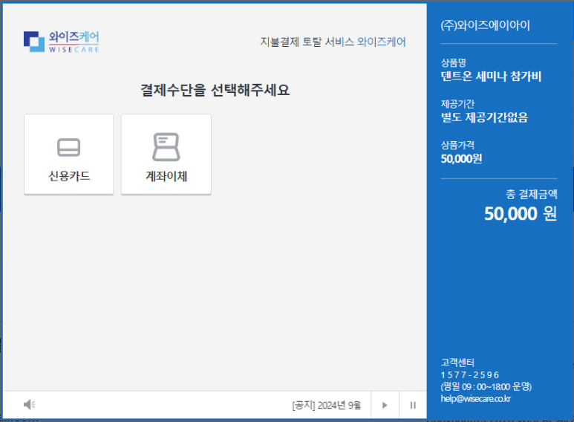Click the product name 덴트온 세미나 참가비
Image resolution: width=574 pixels, height=422 pixels.
pyautogui.click(x=491, y=77)
